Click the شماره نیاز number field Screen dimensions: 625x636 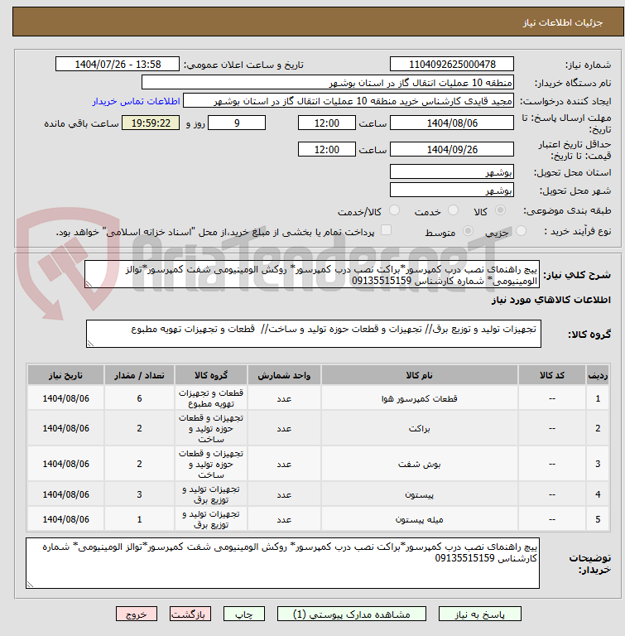pos(452,64)
